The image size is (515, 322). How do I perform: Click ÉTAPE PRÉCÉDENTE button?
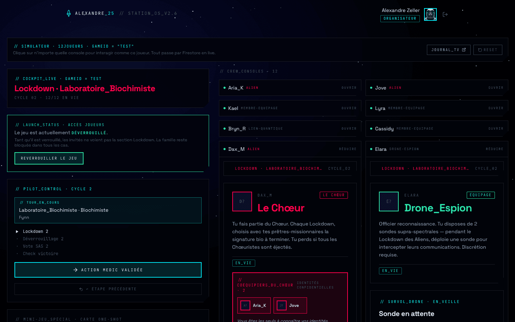coord(108,289)
